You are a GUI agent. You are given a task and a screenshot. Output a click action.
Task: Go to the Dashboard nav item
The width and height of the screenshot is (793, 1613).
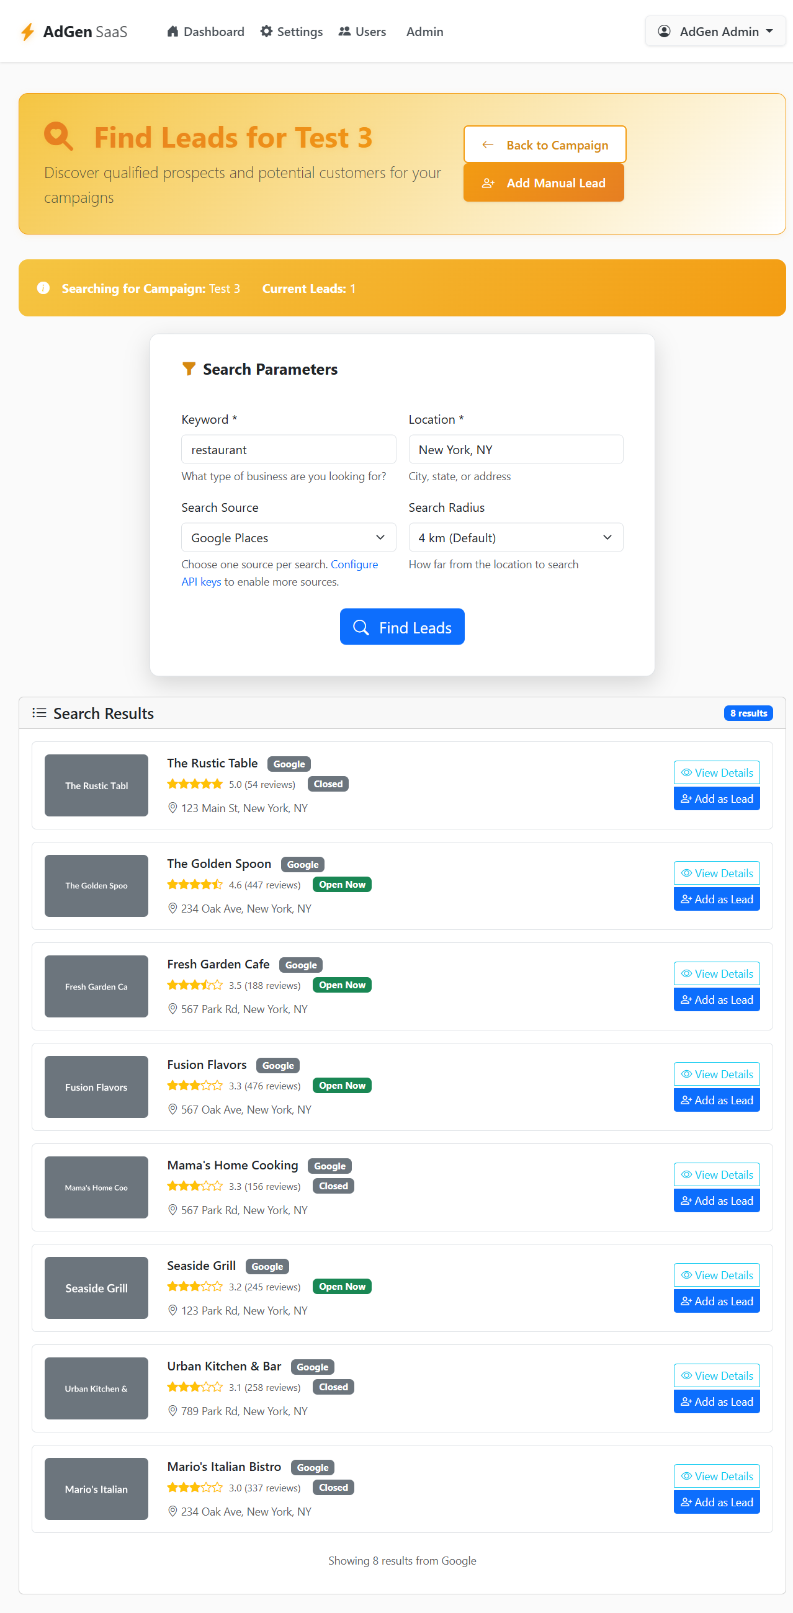coord(205,31)
